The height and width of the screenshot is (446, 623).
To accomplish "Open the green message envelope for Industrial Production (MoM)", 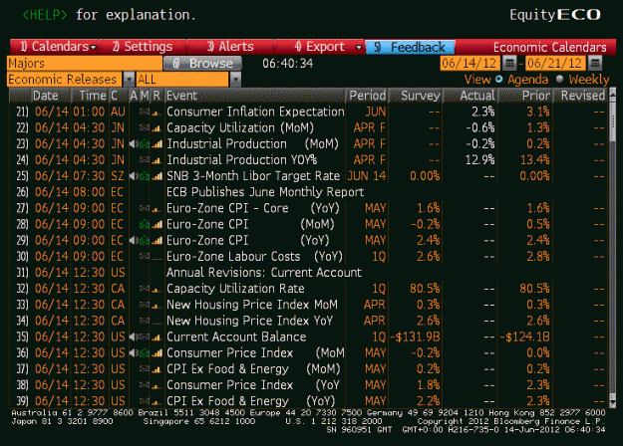I will point(145,144).
